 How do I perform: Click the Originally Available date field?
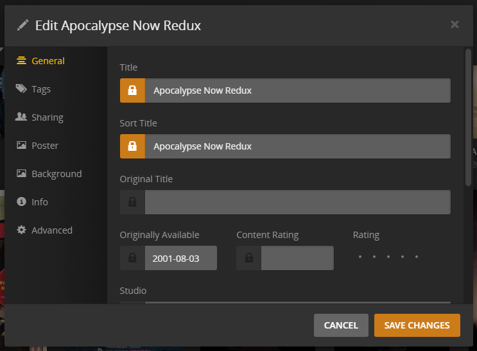coord(180,258)
